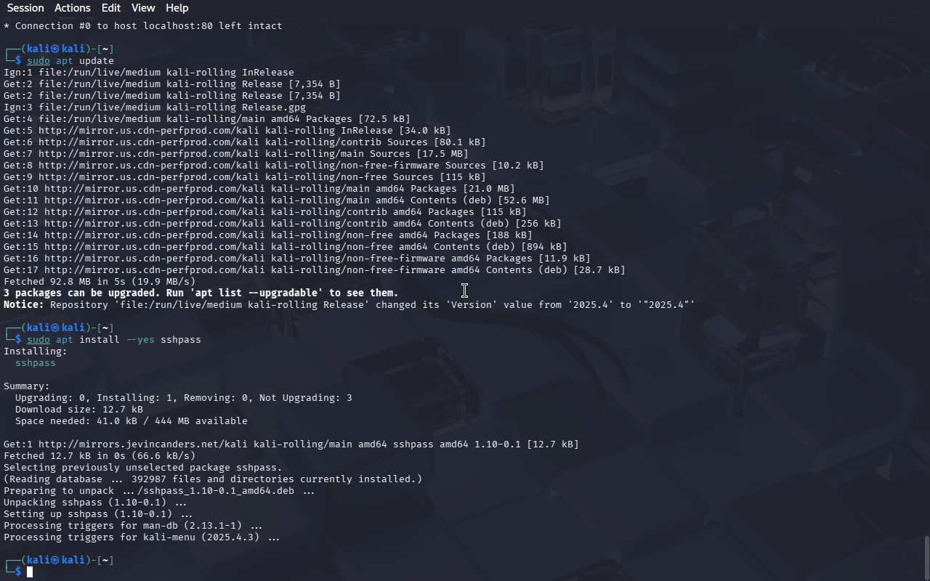Open the Actions menu
Image resolution: width=930 pixels, height=581 pixels.
(73, 8)
